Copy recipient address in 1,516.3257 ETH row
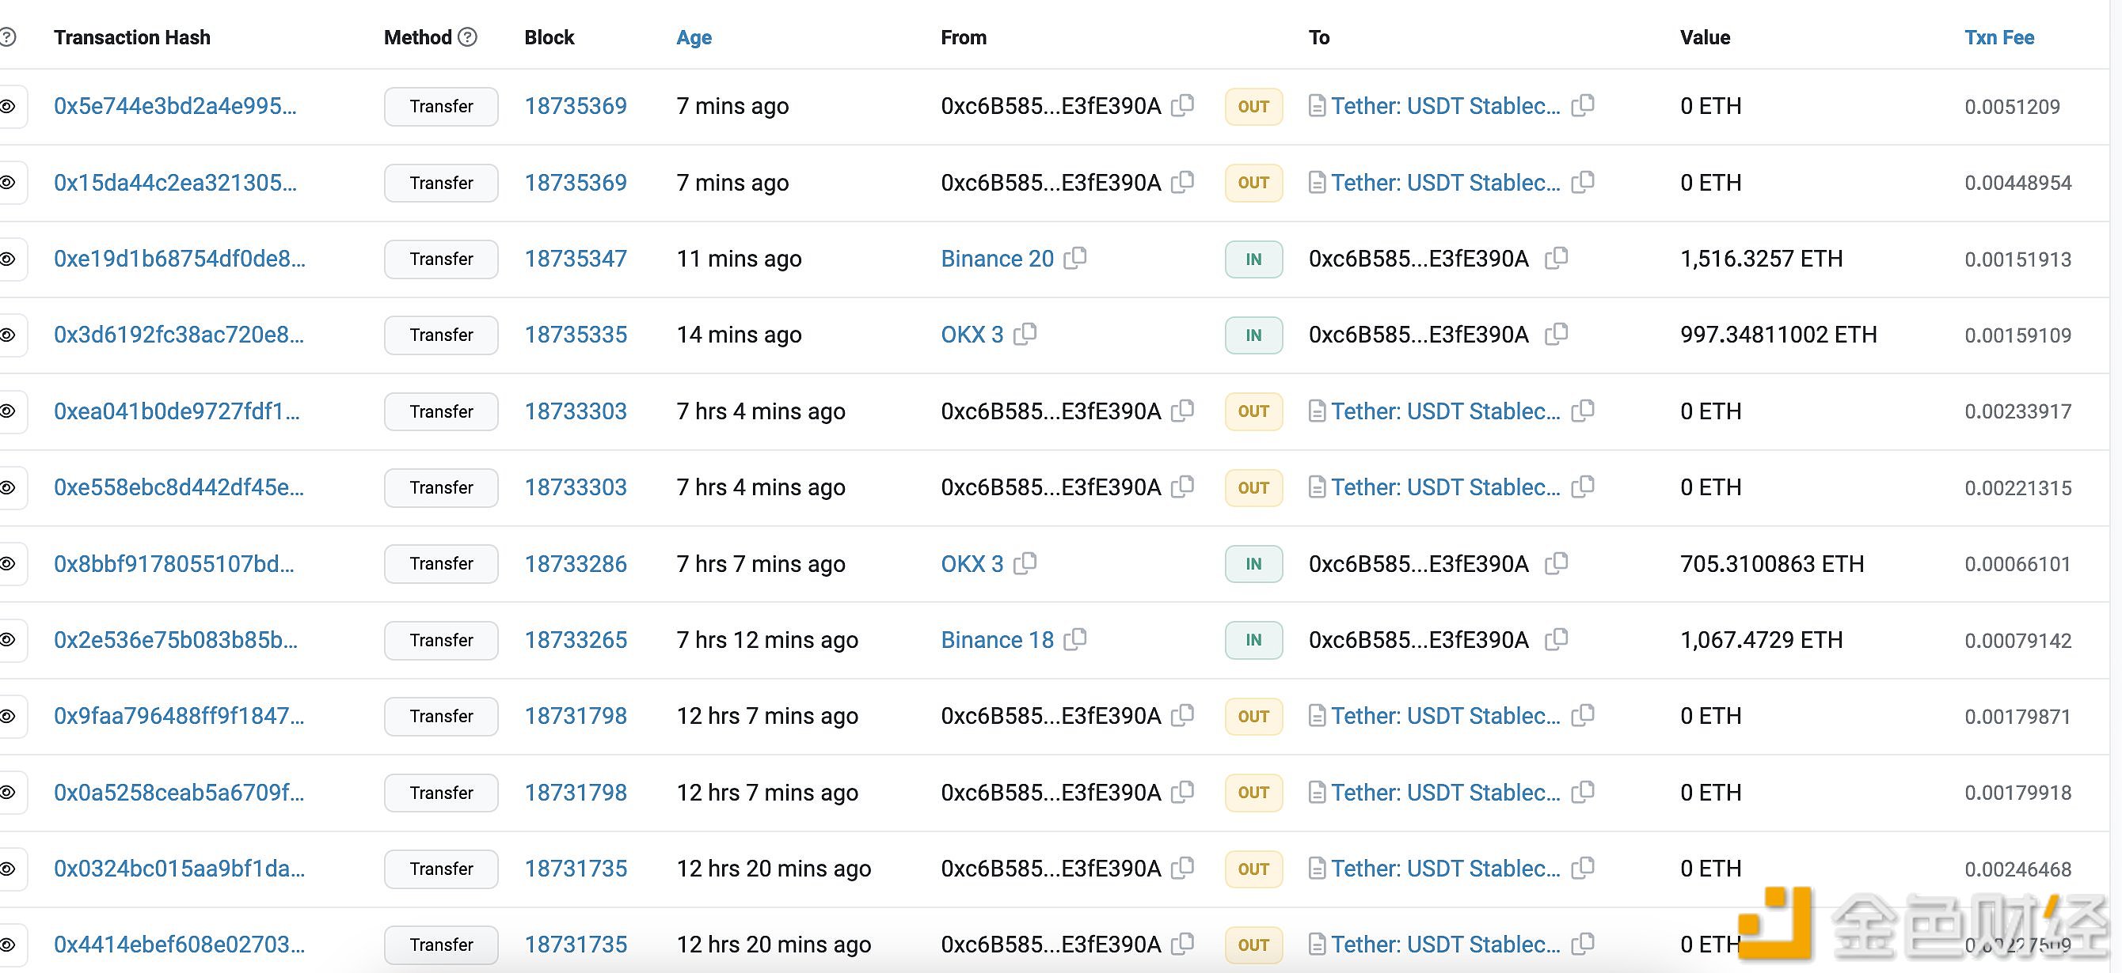This screenshot has width=2122, height=973. tap(1557, 259)
